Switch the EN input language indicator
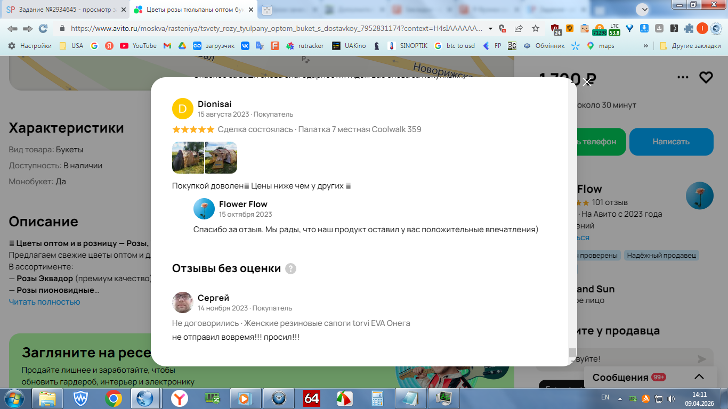 coord(605,397)
